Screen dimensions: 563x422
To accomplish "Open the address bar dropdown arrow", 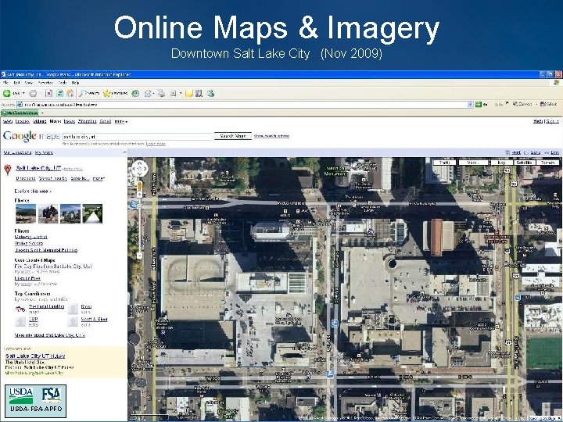I will pos(470,105).
